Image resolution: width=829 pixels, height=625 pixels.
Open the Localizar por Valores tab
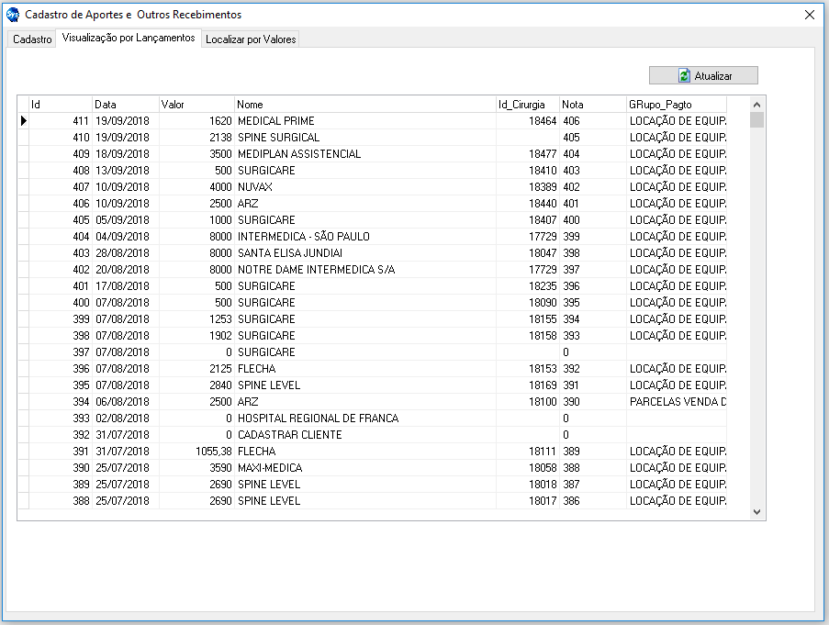251,39
